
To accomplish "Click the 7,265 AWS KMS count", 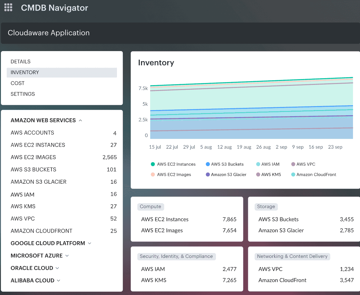I will point(229,280).
